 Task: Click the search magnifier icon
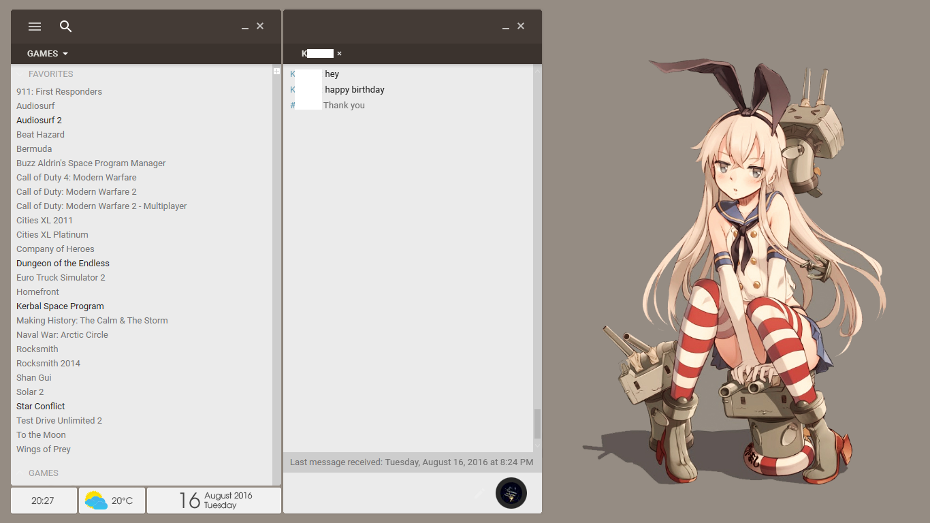point(65,27)
